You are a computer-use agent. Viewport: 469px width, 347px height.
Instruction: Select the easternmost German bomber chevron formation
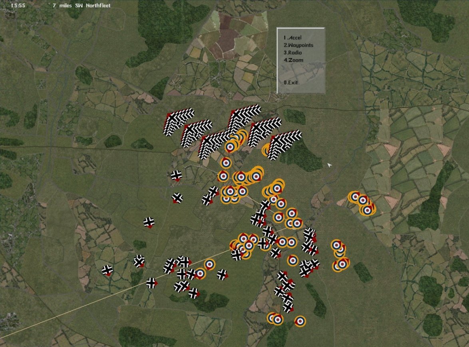click(284, 144)
